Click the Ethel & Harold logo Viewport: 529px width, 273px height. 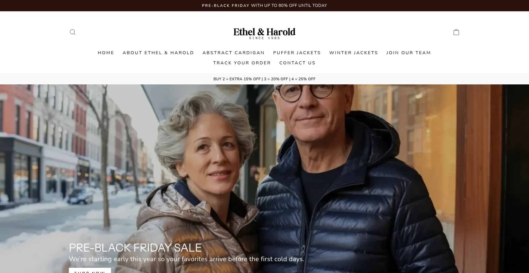[264, 33]
